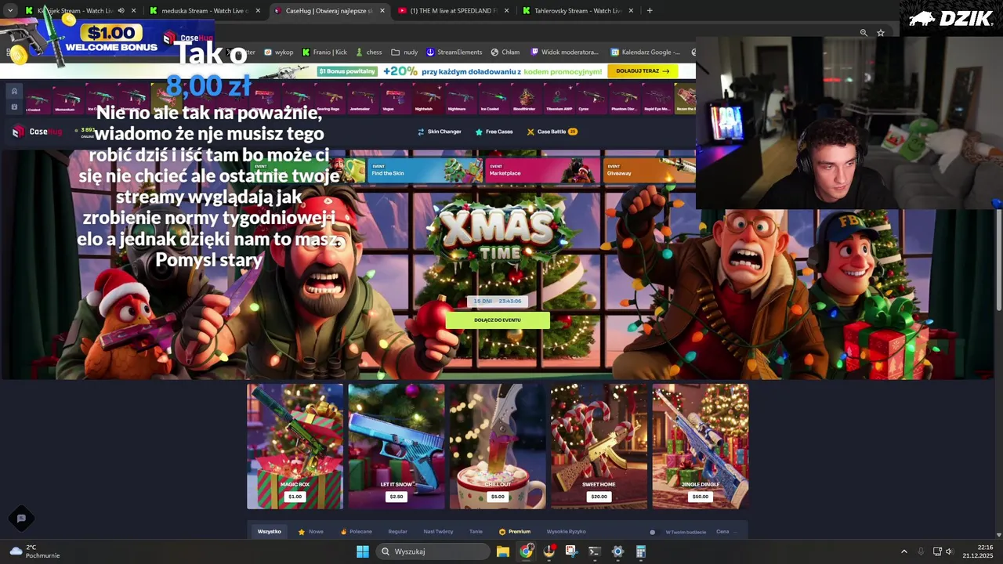Image resolution: width=1003 pixels, height=564 pixels.
Task: Open the clock showing 22:16
Action: 978,551
